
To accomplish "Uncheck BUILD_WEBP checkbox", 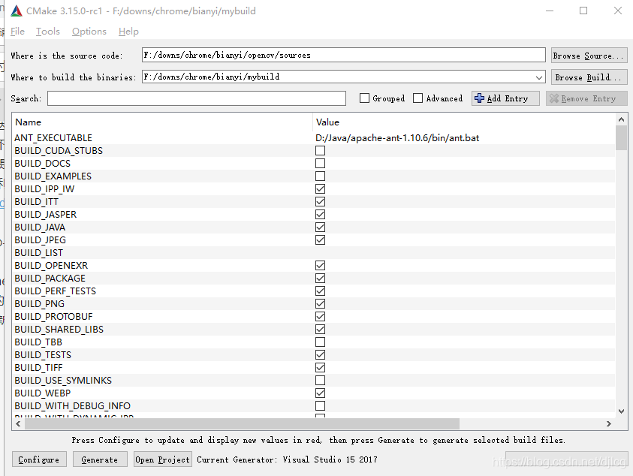I will coord(320,393).
